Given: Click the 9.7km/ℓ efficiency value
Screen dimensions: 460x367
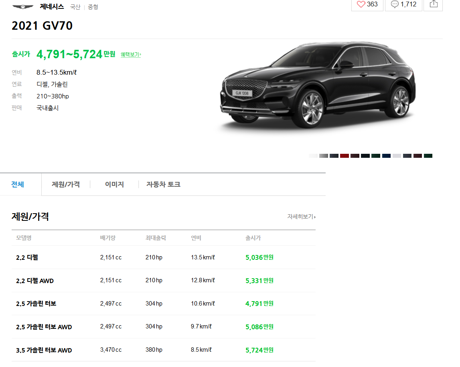Looking at the screenshot, I should pyautogui.click(x=201, y=326).
